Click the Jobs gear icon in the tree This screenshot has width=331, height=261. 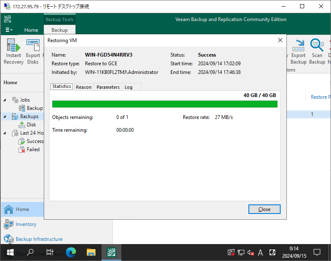tap(15, 100)
